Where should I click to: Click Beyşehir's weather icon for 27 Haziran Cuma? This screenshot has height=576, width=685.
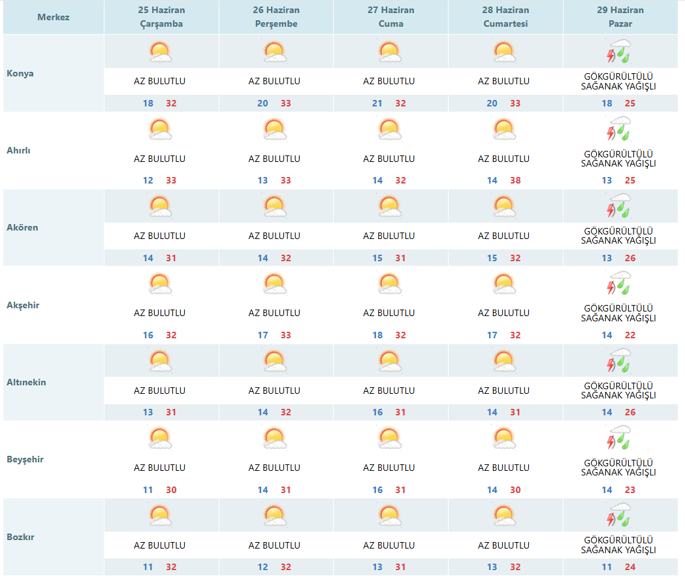[x=390, y=438]
